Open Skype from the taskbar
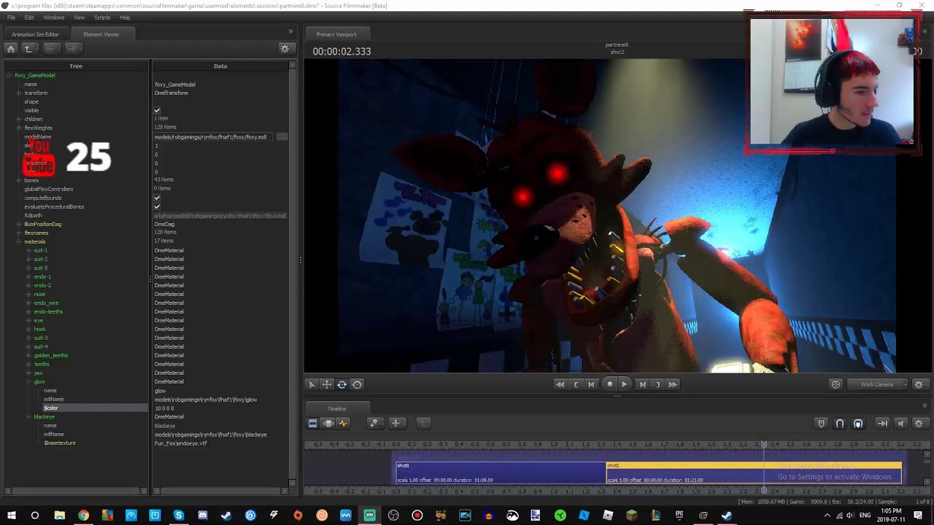This screenshot has width=934, height=525. (179, 516)
